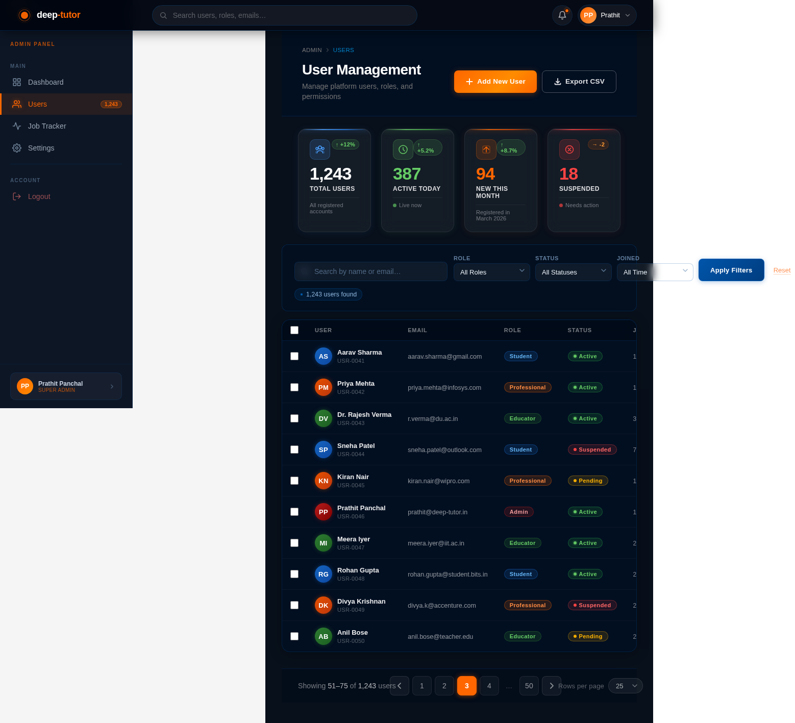
Task: Click the Active Today clock icon
Action: [403, 149]
